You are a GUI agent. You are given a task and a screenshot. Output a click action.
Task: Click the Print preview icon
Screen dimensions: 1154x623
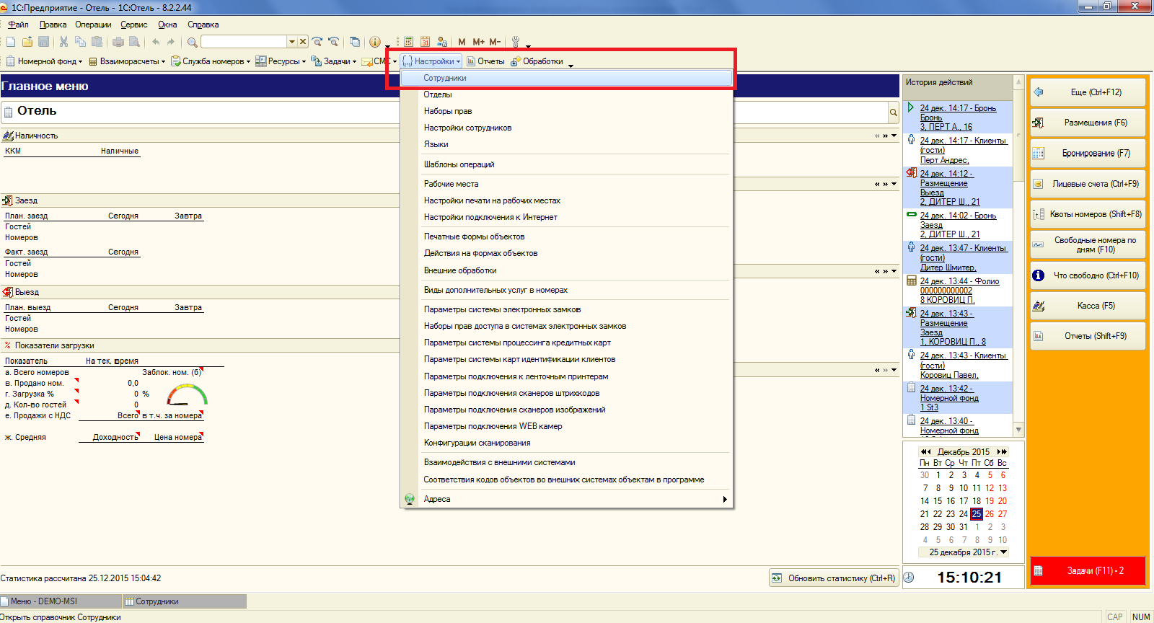click(x=134, y=42)
